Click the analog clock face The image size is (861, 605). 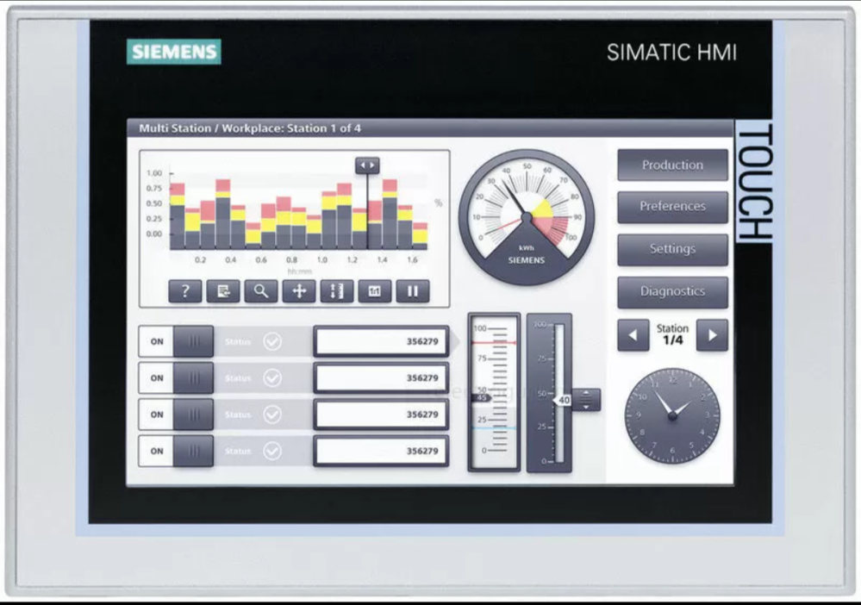pyautogui.click(x=671, y=416)
